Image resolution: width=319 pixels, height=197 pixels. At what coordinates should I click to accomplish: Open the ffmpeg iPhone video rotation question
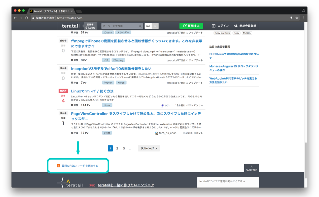point(136,43)
